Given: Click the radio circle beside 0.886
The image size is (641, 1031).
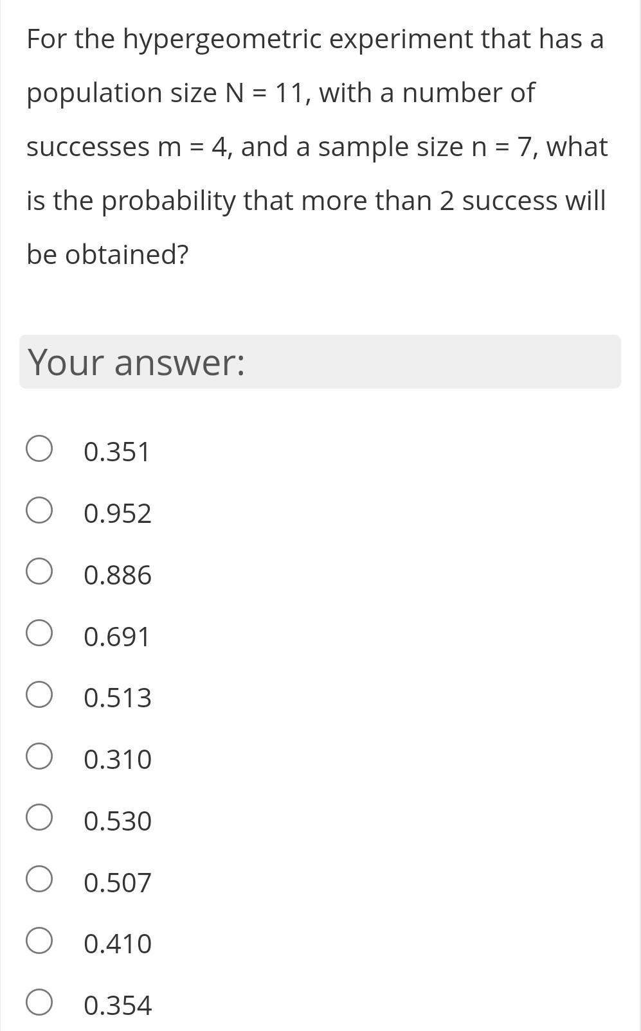Looking at the screenshot, I should (x=39, y=572).
